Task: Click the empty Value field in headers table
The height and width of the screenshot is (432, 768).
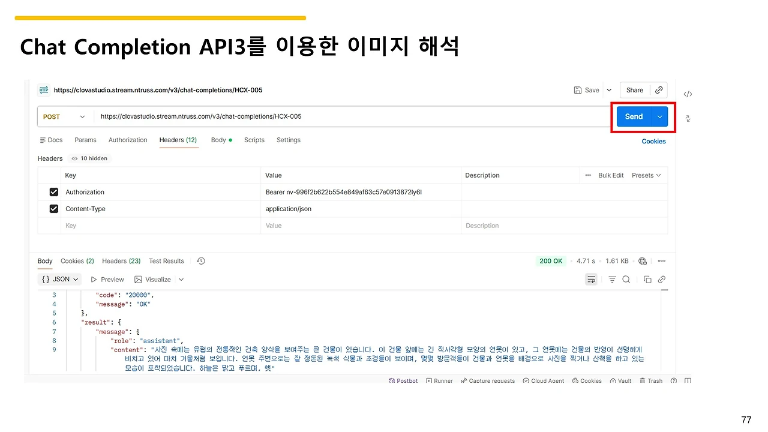Action: click(x=362, y=226)
